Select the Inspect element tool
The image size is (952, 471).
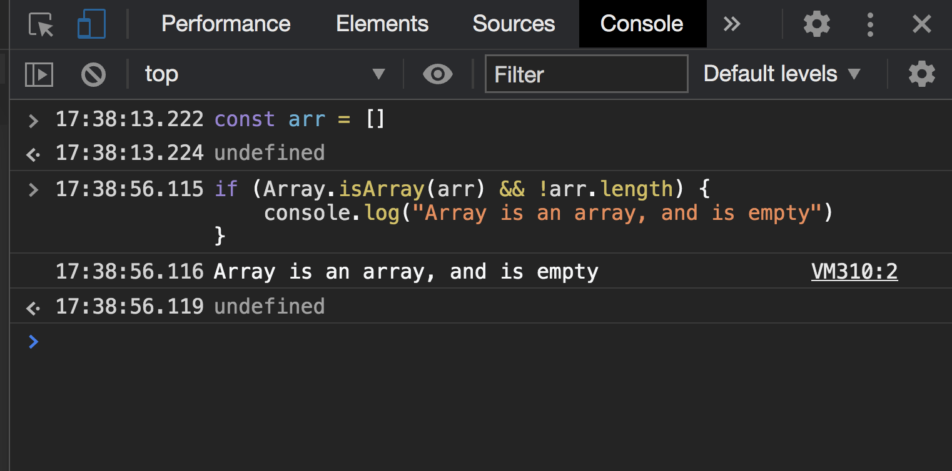click(x=39, y=24)
